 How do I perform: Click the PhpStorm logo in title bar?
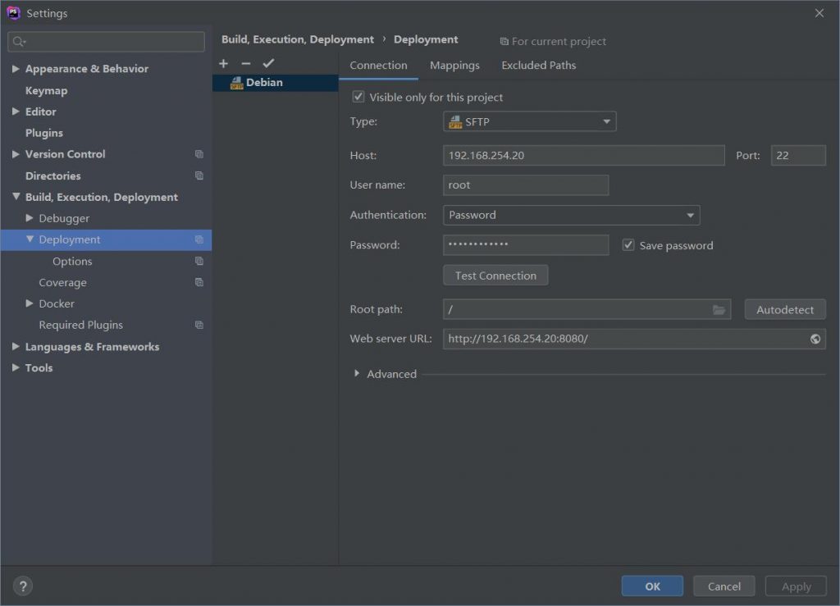[x=13, y=13]
